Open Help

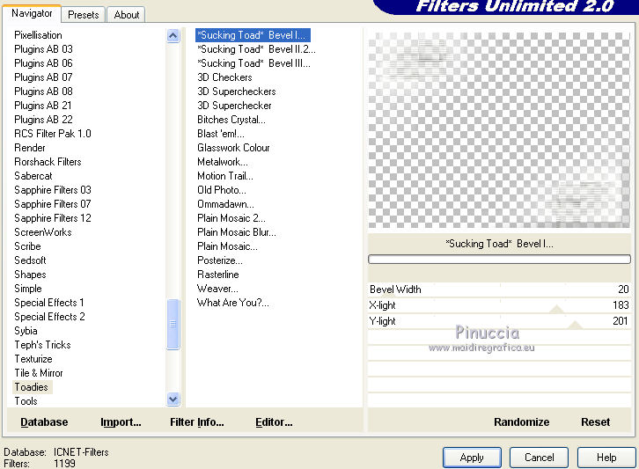pos(606,458)
